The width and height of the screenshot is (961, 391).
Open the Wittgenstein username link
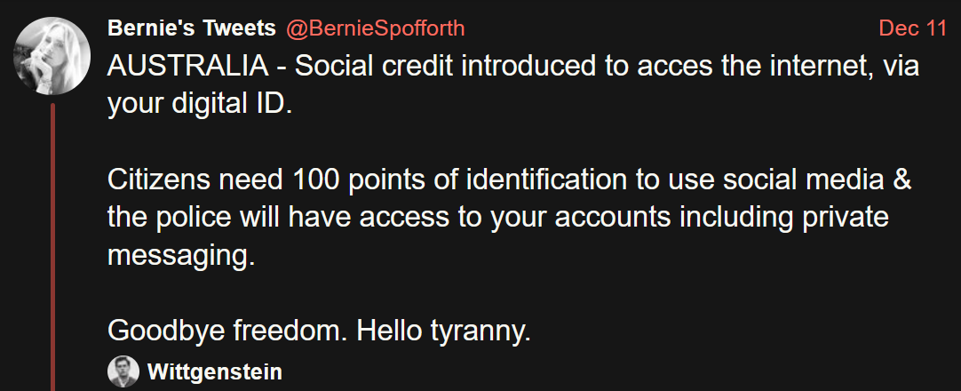click(214, 371)
